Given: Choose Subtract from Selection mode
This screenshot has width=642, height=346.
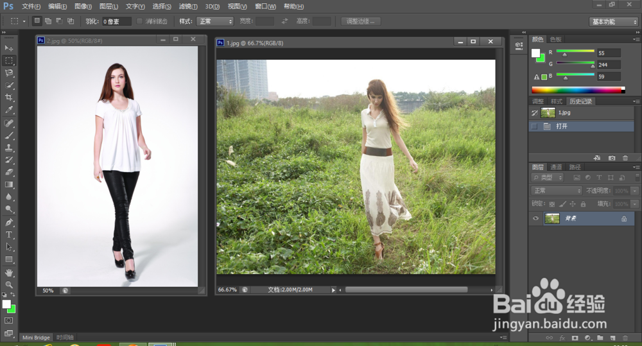Looking at the screenshot, I should pyautogui.click(x=59, y=21).
